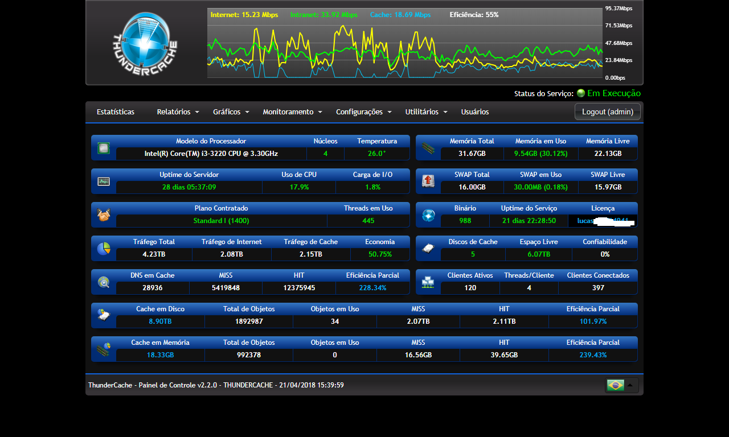Click the 18.33GB Cache em Memória value
Viewport: 729px width, 437px height.
(x=160, y=355)
